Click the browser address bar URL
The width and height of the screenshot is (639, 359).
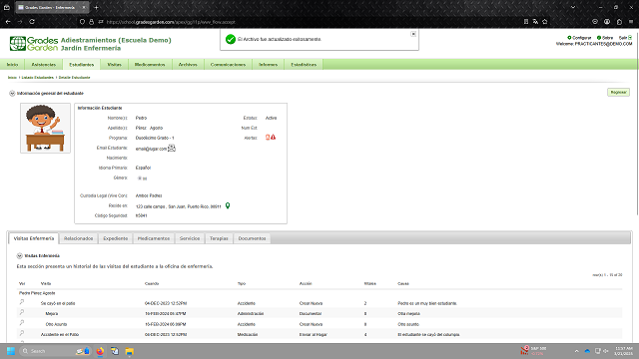tap(171, 22)
